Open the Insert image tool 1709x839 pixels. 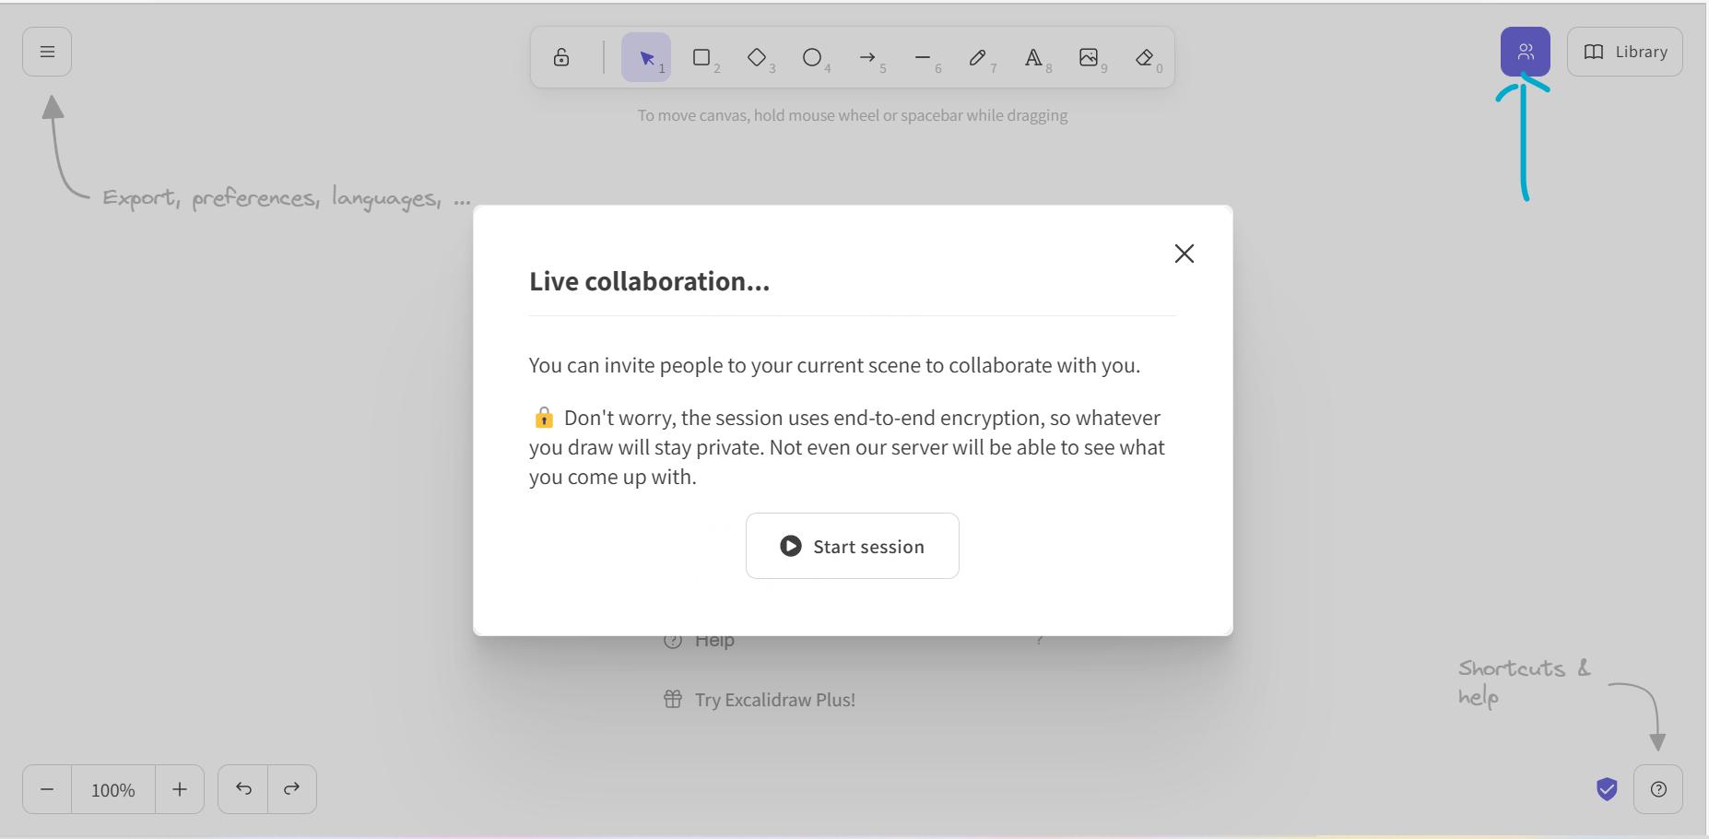point(1090,57)
